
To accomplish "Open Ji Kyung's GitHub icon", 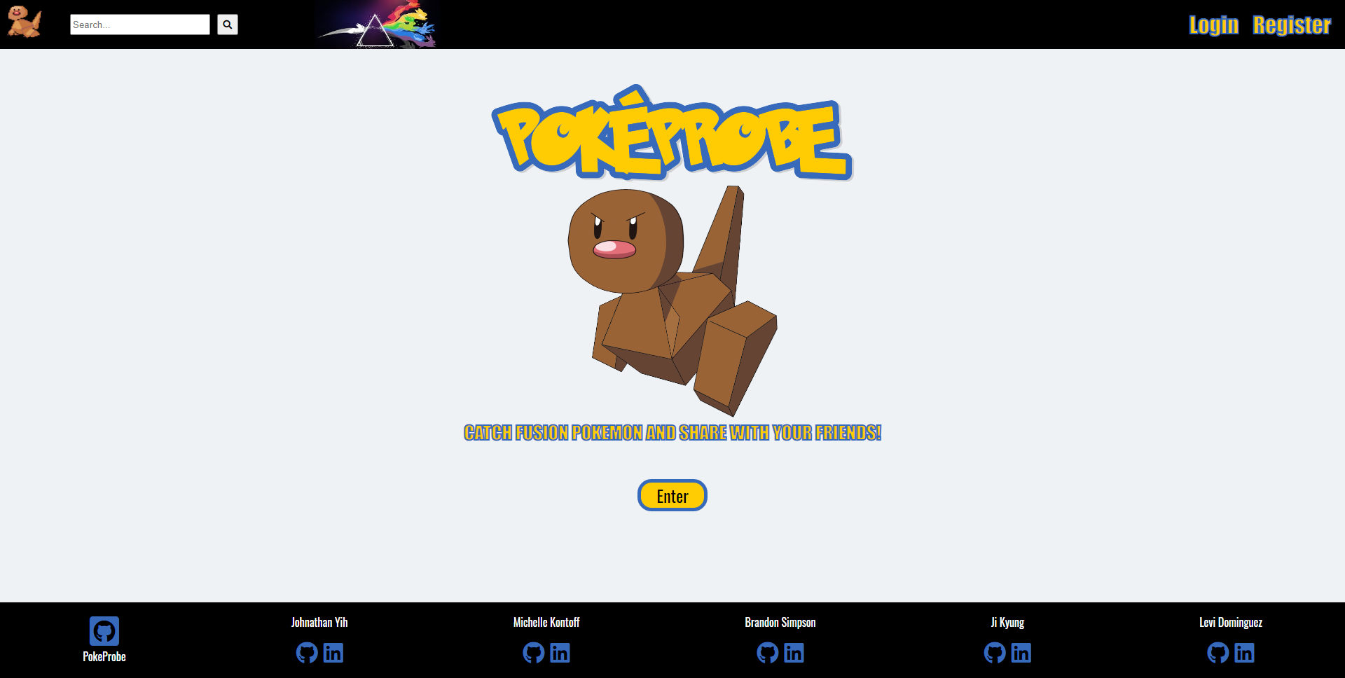I will coord(995,653).
